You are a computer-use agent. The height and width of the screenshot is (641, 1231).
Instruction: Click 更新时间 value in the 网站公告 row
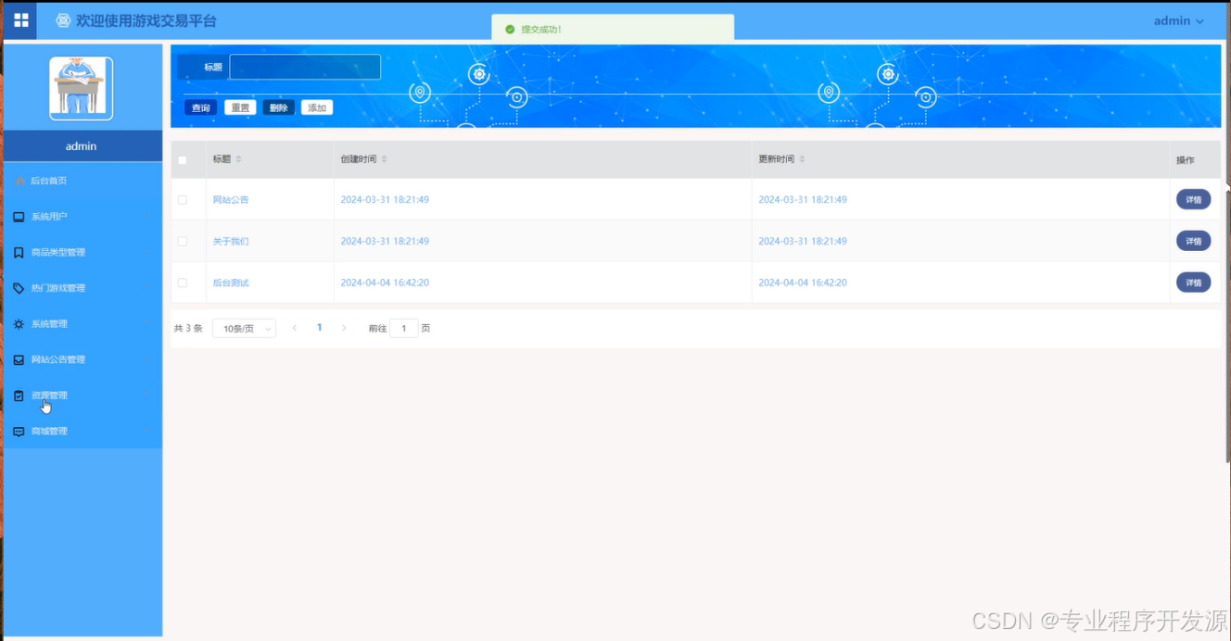click(803, 200)
